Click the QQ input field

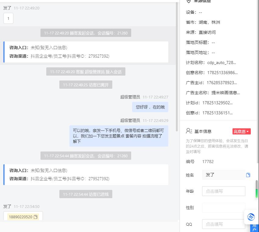click(224, 224)
